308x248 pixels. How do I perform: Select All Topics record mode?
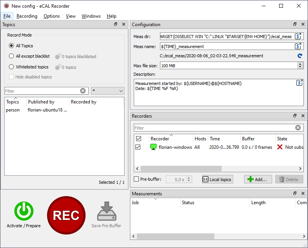click(x=12, y=46)
